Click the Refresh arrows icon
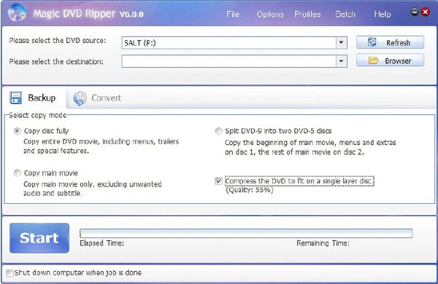Screen dimensions: 438x284 pos(372,42)
